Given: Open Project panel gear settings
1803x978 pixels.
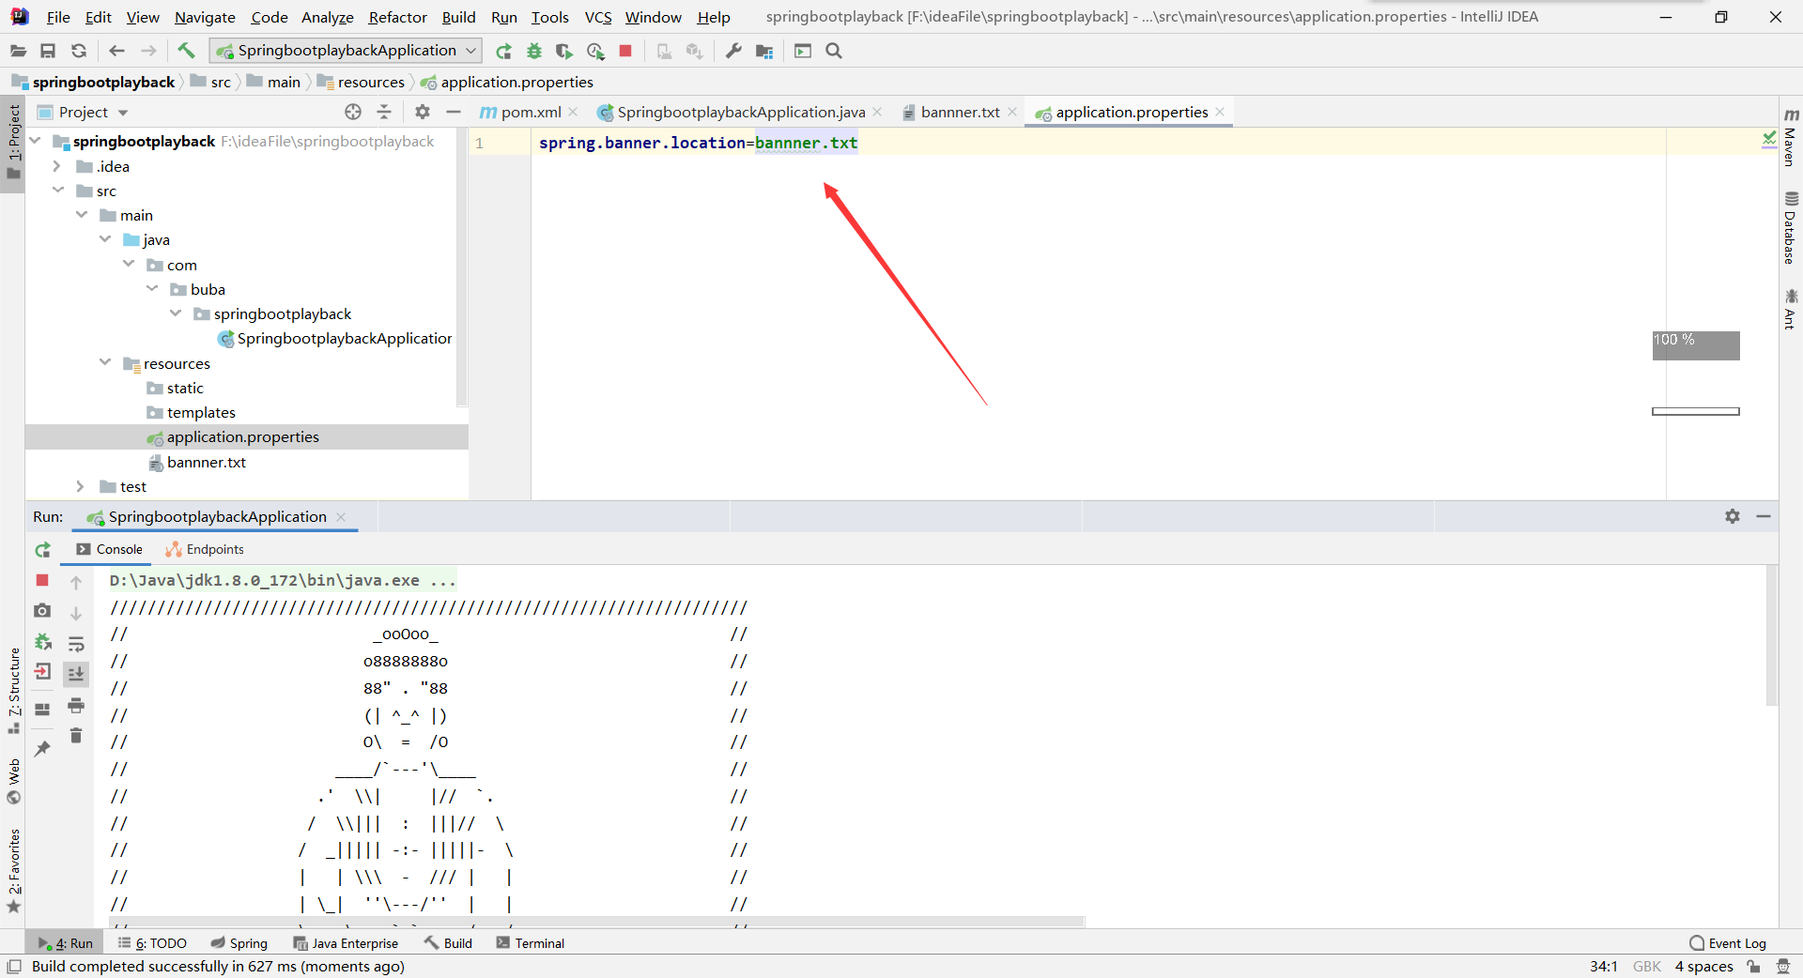Looking at the screenshot, I should click(423, 112).
